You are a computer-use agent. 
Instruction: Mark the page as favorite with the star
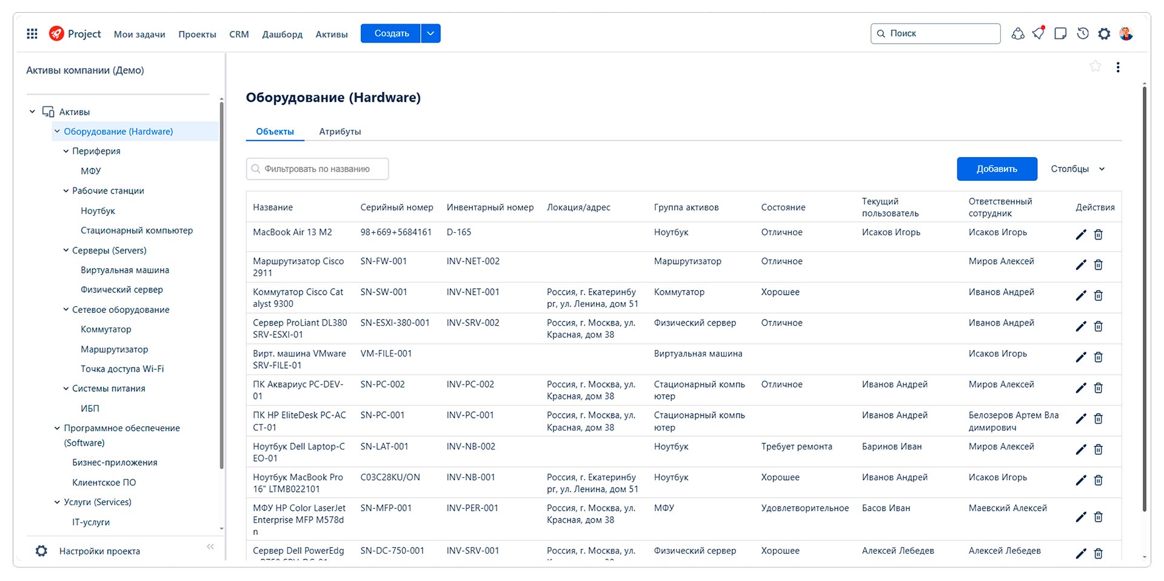pyautogui.click(x=1095, y=67)
